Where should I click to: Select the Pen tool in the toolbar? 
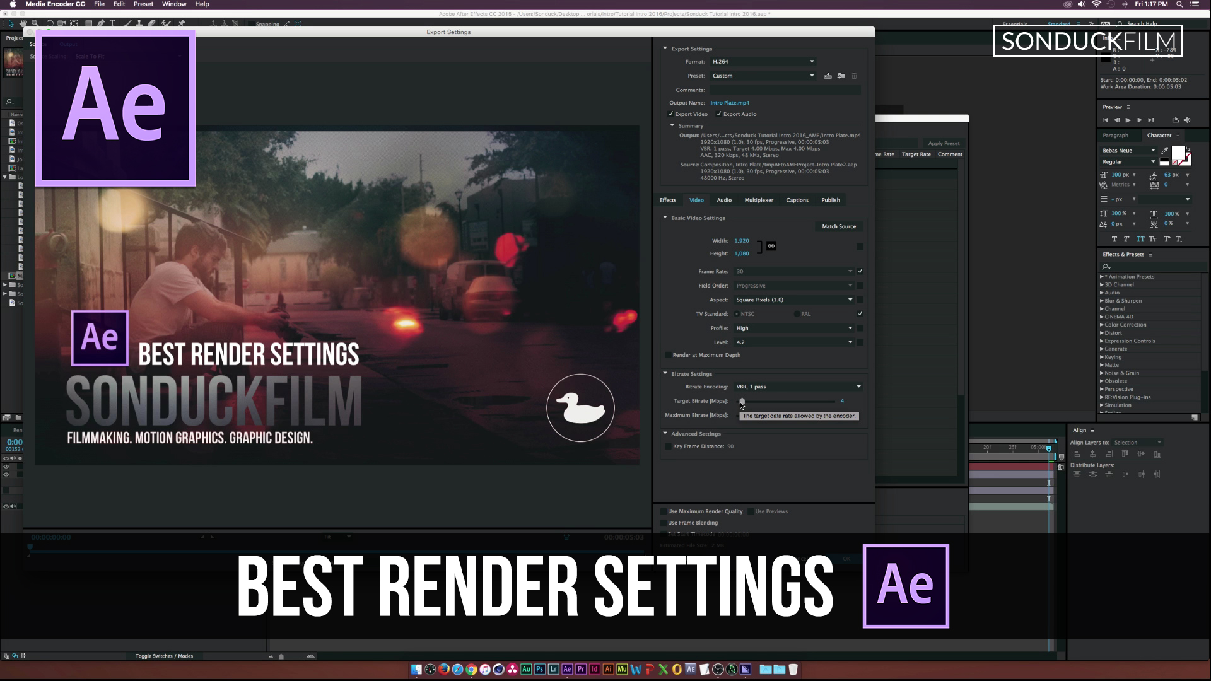(x=101, y=23)
